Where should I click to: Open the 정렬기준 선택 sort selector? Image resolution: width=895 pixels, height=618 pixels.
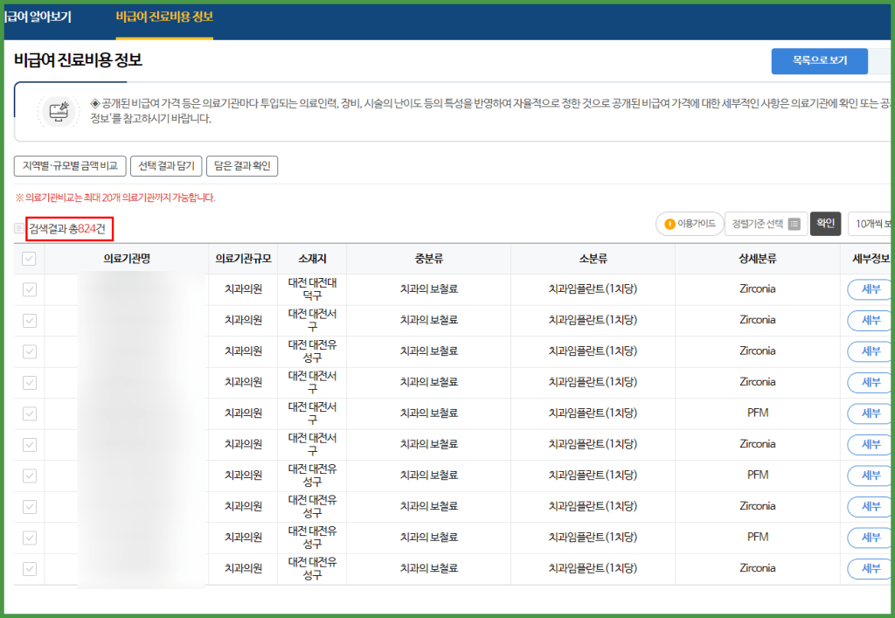tap(766, 224)
